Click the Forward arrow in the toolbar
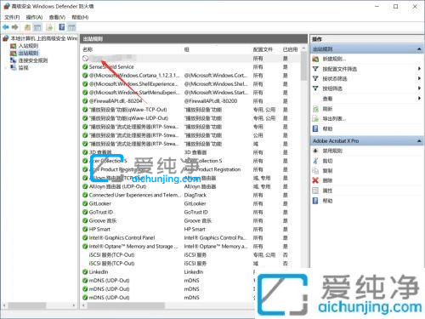 pos(15,27)
